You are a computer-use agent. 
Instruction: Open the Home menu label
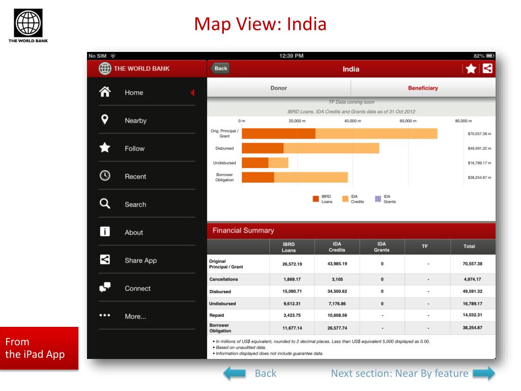[x=134, y=93]
